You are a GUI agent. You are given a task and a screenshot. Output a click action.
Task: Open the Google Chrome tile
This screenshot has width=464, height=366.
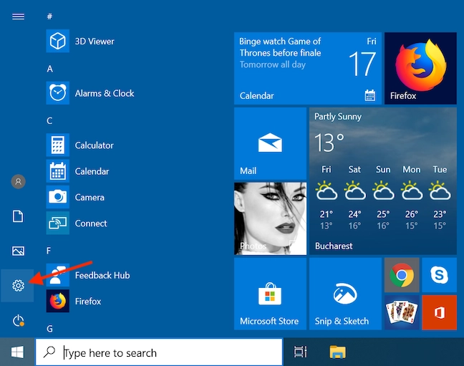[x=402, y=275]
